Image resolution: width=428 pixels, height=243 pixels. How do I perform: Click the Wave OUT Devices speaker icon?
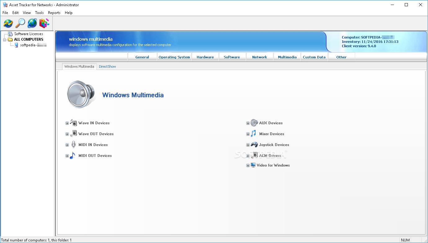click(73, 134)
